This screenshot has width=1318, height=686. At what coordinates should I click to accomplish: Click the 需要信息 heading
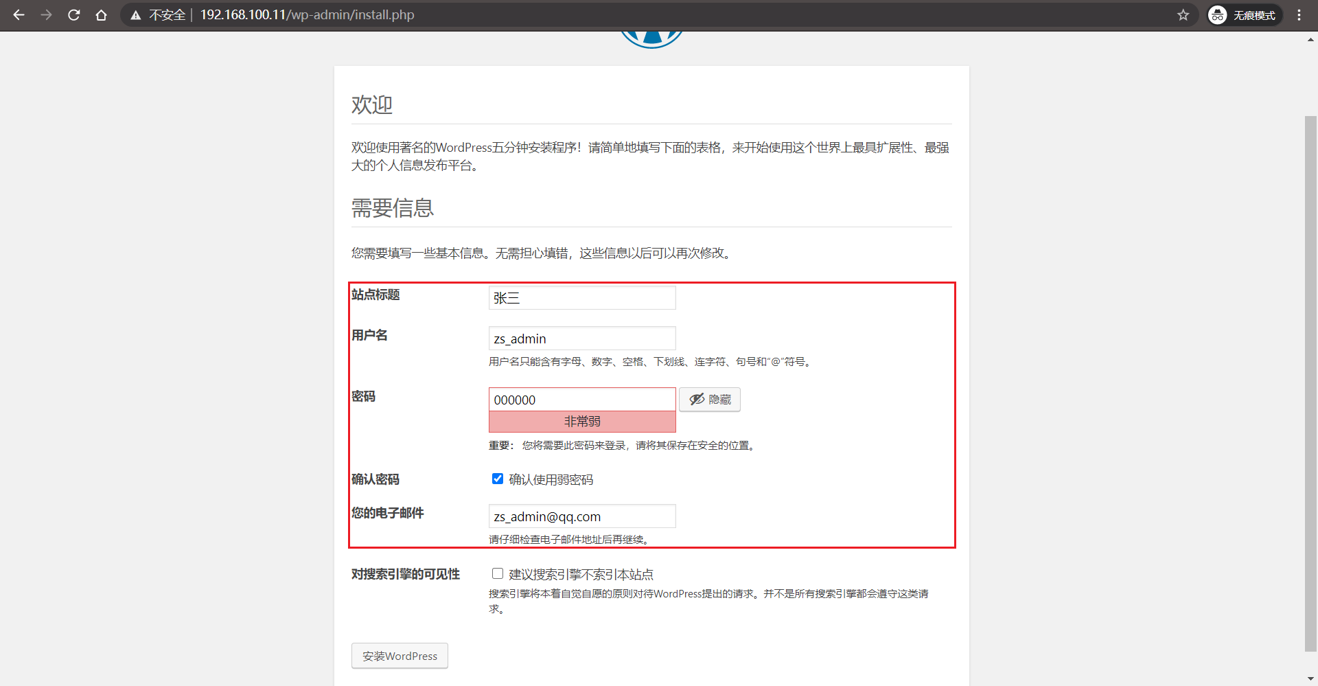(x=393, y=207)
